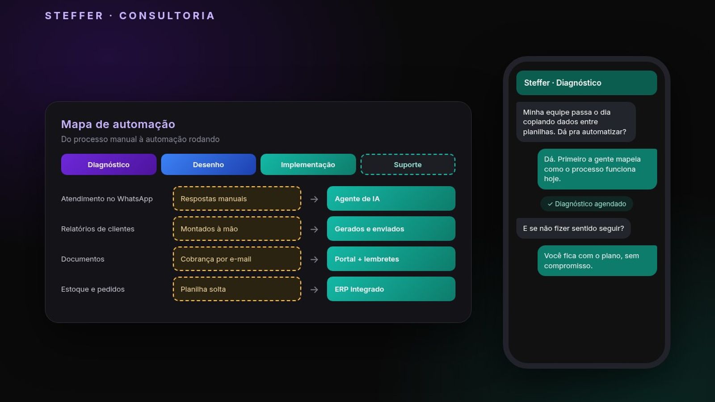Select the Diagnóstico stage tab

point(109,164)
